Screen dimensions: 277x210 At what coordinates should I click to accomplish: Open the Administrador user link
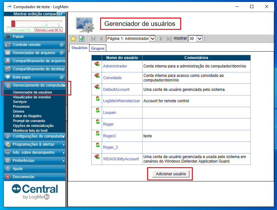pos(115,66)
